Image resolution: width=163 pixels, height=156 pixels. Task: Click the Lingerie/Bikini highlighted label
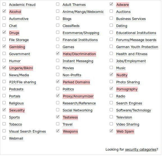pyautogui.click(x=21, y=68)
